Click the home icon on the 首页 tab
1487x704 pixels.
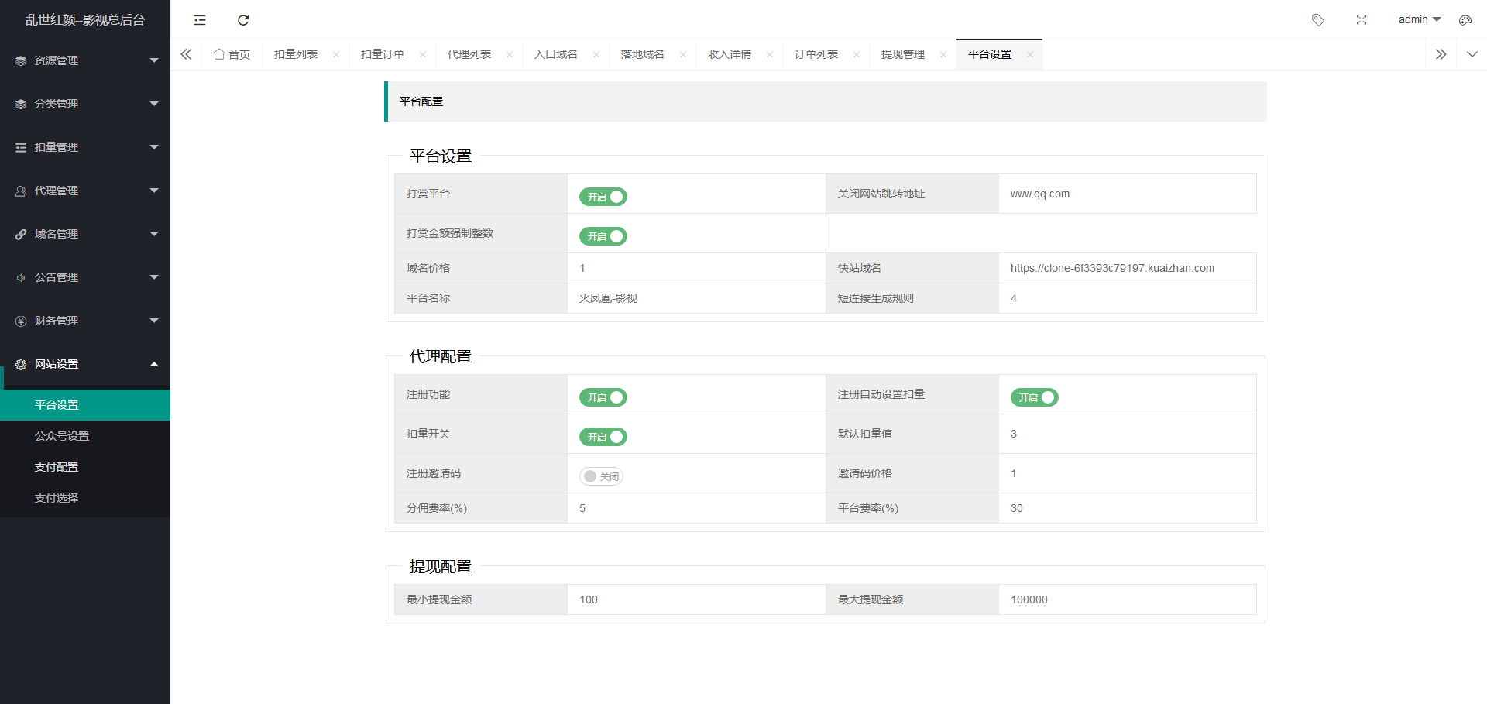pyautogui.click(x=219, y=54)
